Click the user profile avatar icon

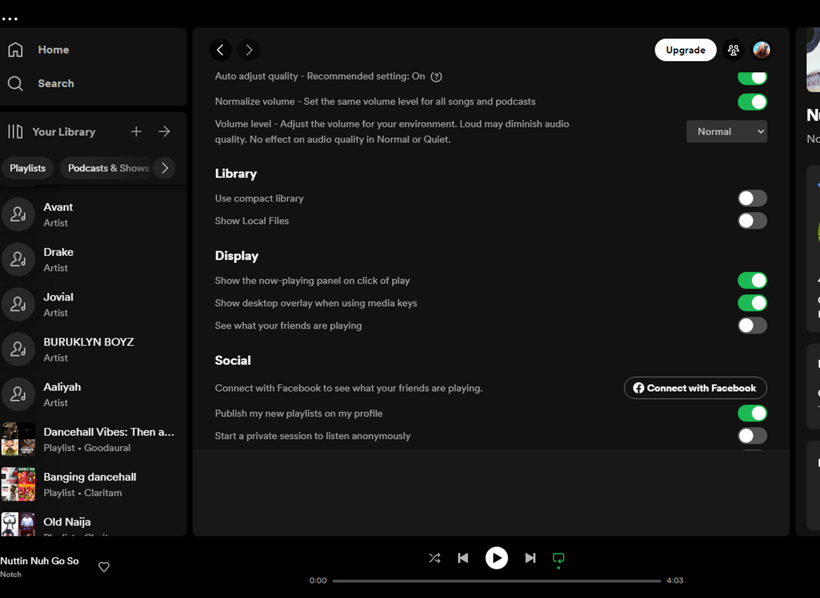[761, 49]
